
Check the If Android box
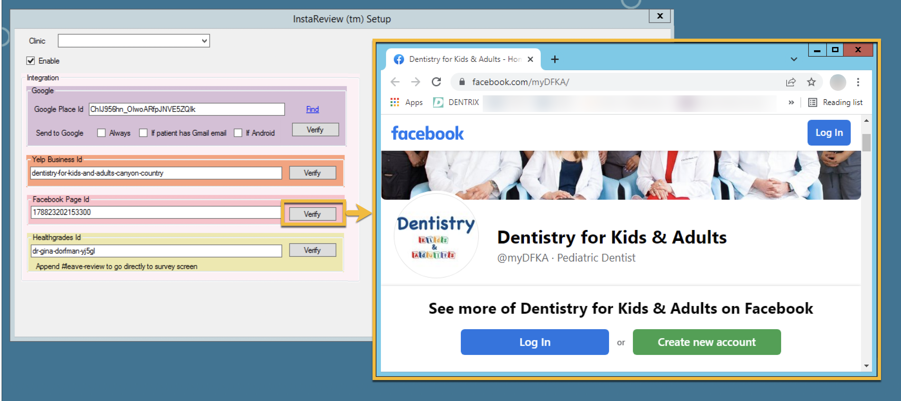pyautogui.click(x=238, y=133)
